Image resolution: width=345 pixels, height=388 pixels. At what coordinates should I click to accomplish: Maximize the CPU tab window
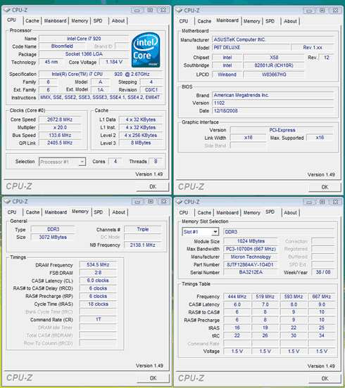point(150,10)
